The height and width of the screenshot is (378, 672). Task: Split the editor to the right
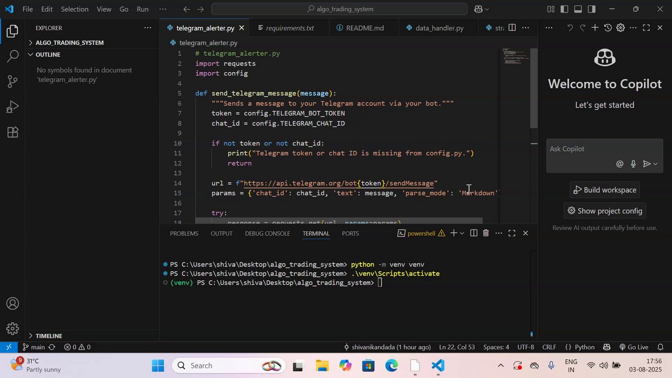click(512, 28)
